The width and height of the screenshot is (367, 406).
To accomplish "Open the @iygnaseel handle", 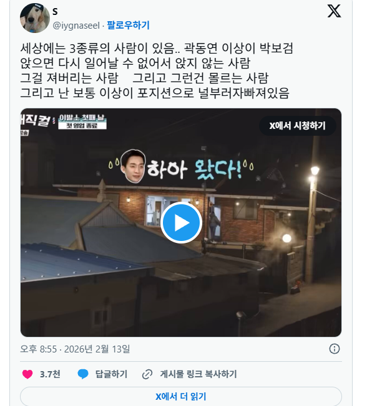I will tap(76, 26).
